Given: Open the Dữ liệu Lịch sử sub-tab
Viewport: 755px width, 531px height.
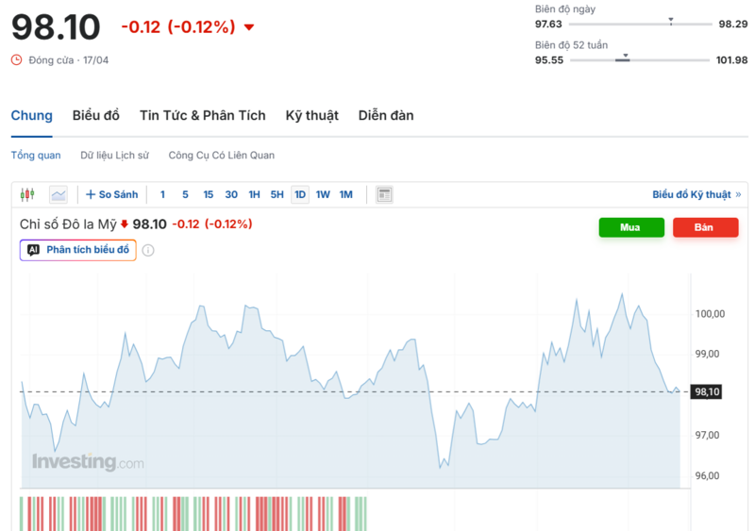Looking at the screenshot, I should 114,155.
